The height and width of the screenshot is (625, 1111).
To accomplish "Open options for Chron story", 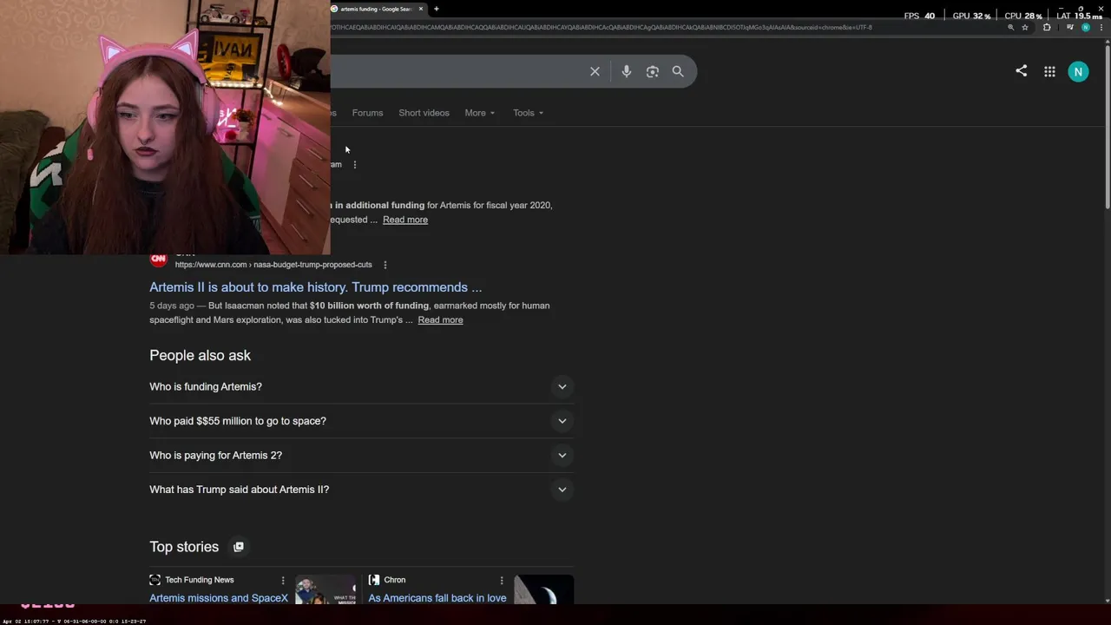I will click(x=501, y=580).
